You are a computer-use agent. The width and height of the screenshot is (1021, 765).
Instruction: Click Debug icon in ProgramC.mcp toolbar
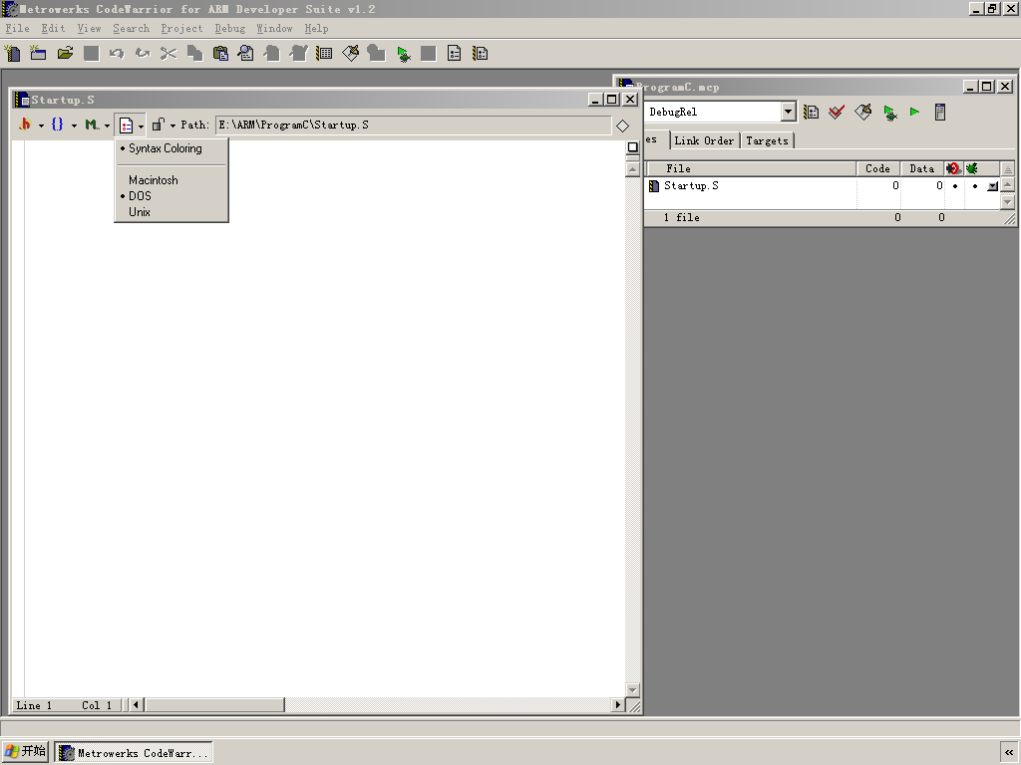click(x=890, y=113)
